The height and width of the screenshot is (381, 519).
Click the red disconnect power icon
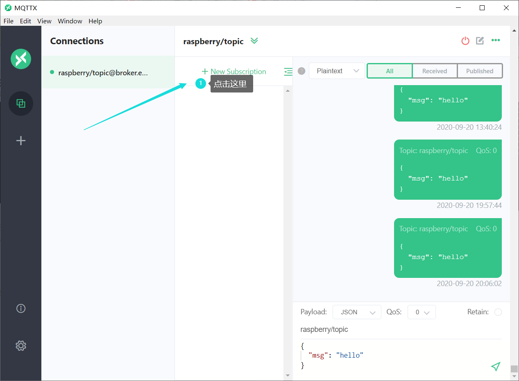click(x=465, y=41)
